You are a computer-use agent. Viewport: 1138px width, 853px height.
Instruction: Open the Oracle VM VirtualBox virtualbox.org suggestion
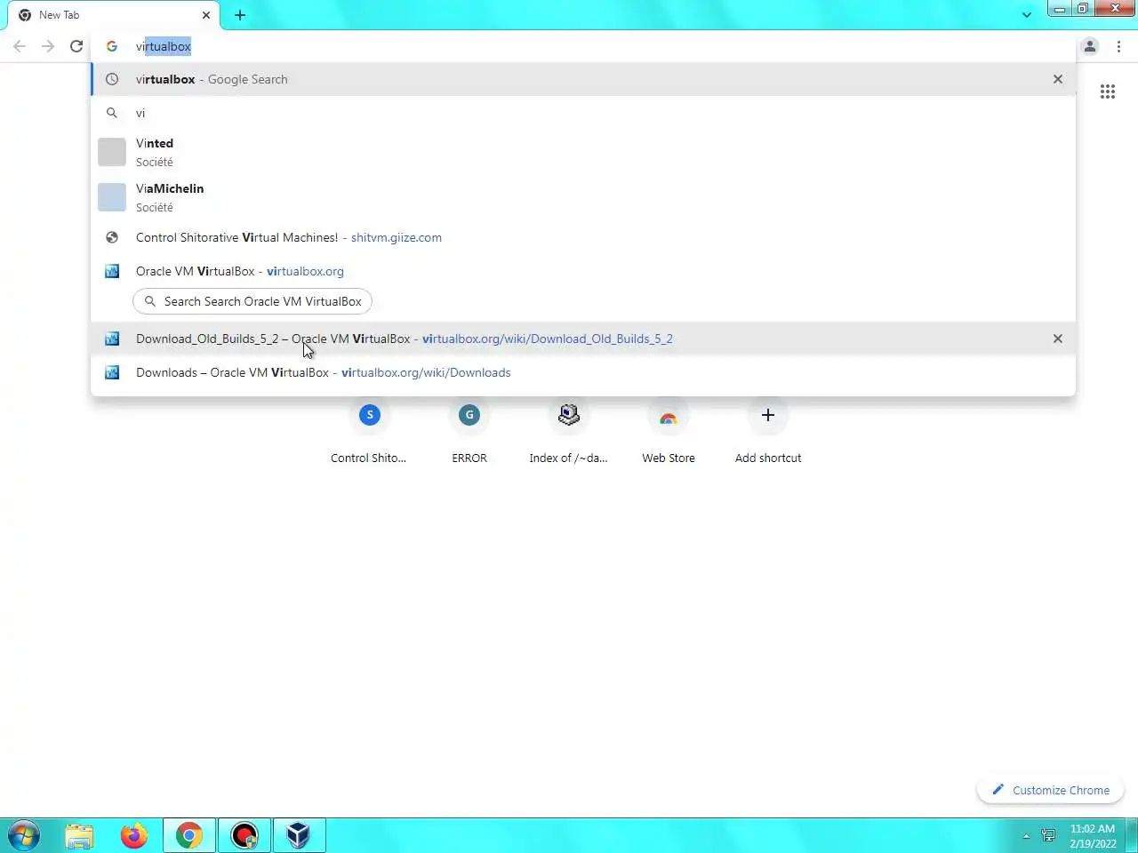tap(583, 271)
